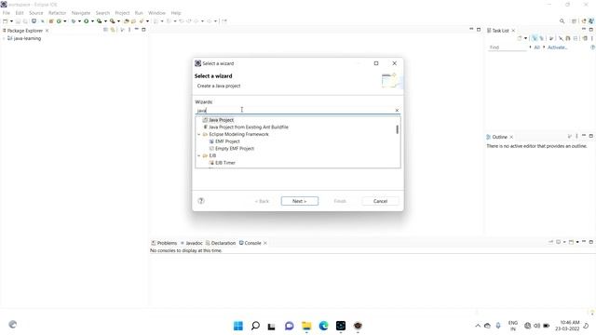Image resolution: width=596 pixels, height=335 pixels.
Task: Open Package Explorer view menu icon
Action: (x=129, y=30)
